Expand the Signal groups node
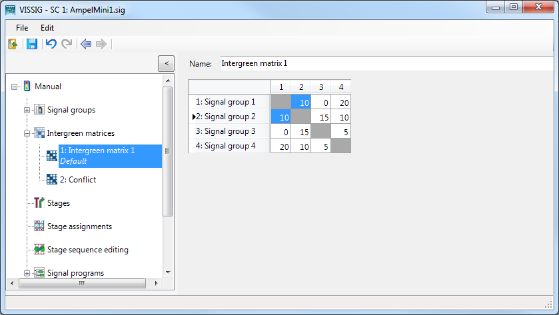The height and width of the screenshot is (315, 559). coord(27,110)
